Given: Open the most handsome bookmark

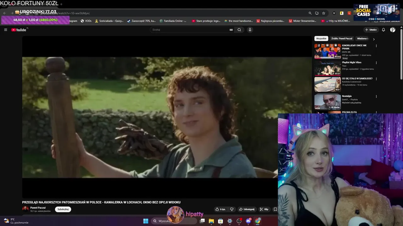Looking at the screenshot, I should point(238,21).
